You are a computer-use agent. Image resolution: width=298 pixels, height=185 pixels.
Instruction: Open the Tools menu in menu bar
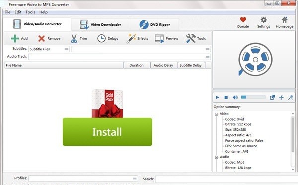point(30,12)
